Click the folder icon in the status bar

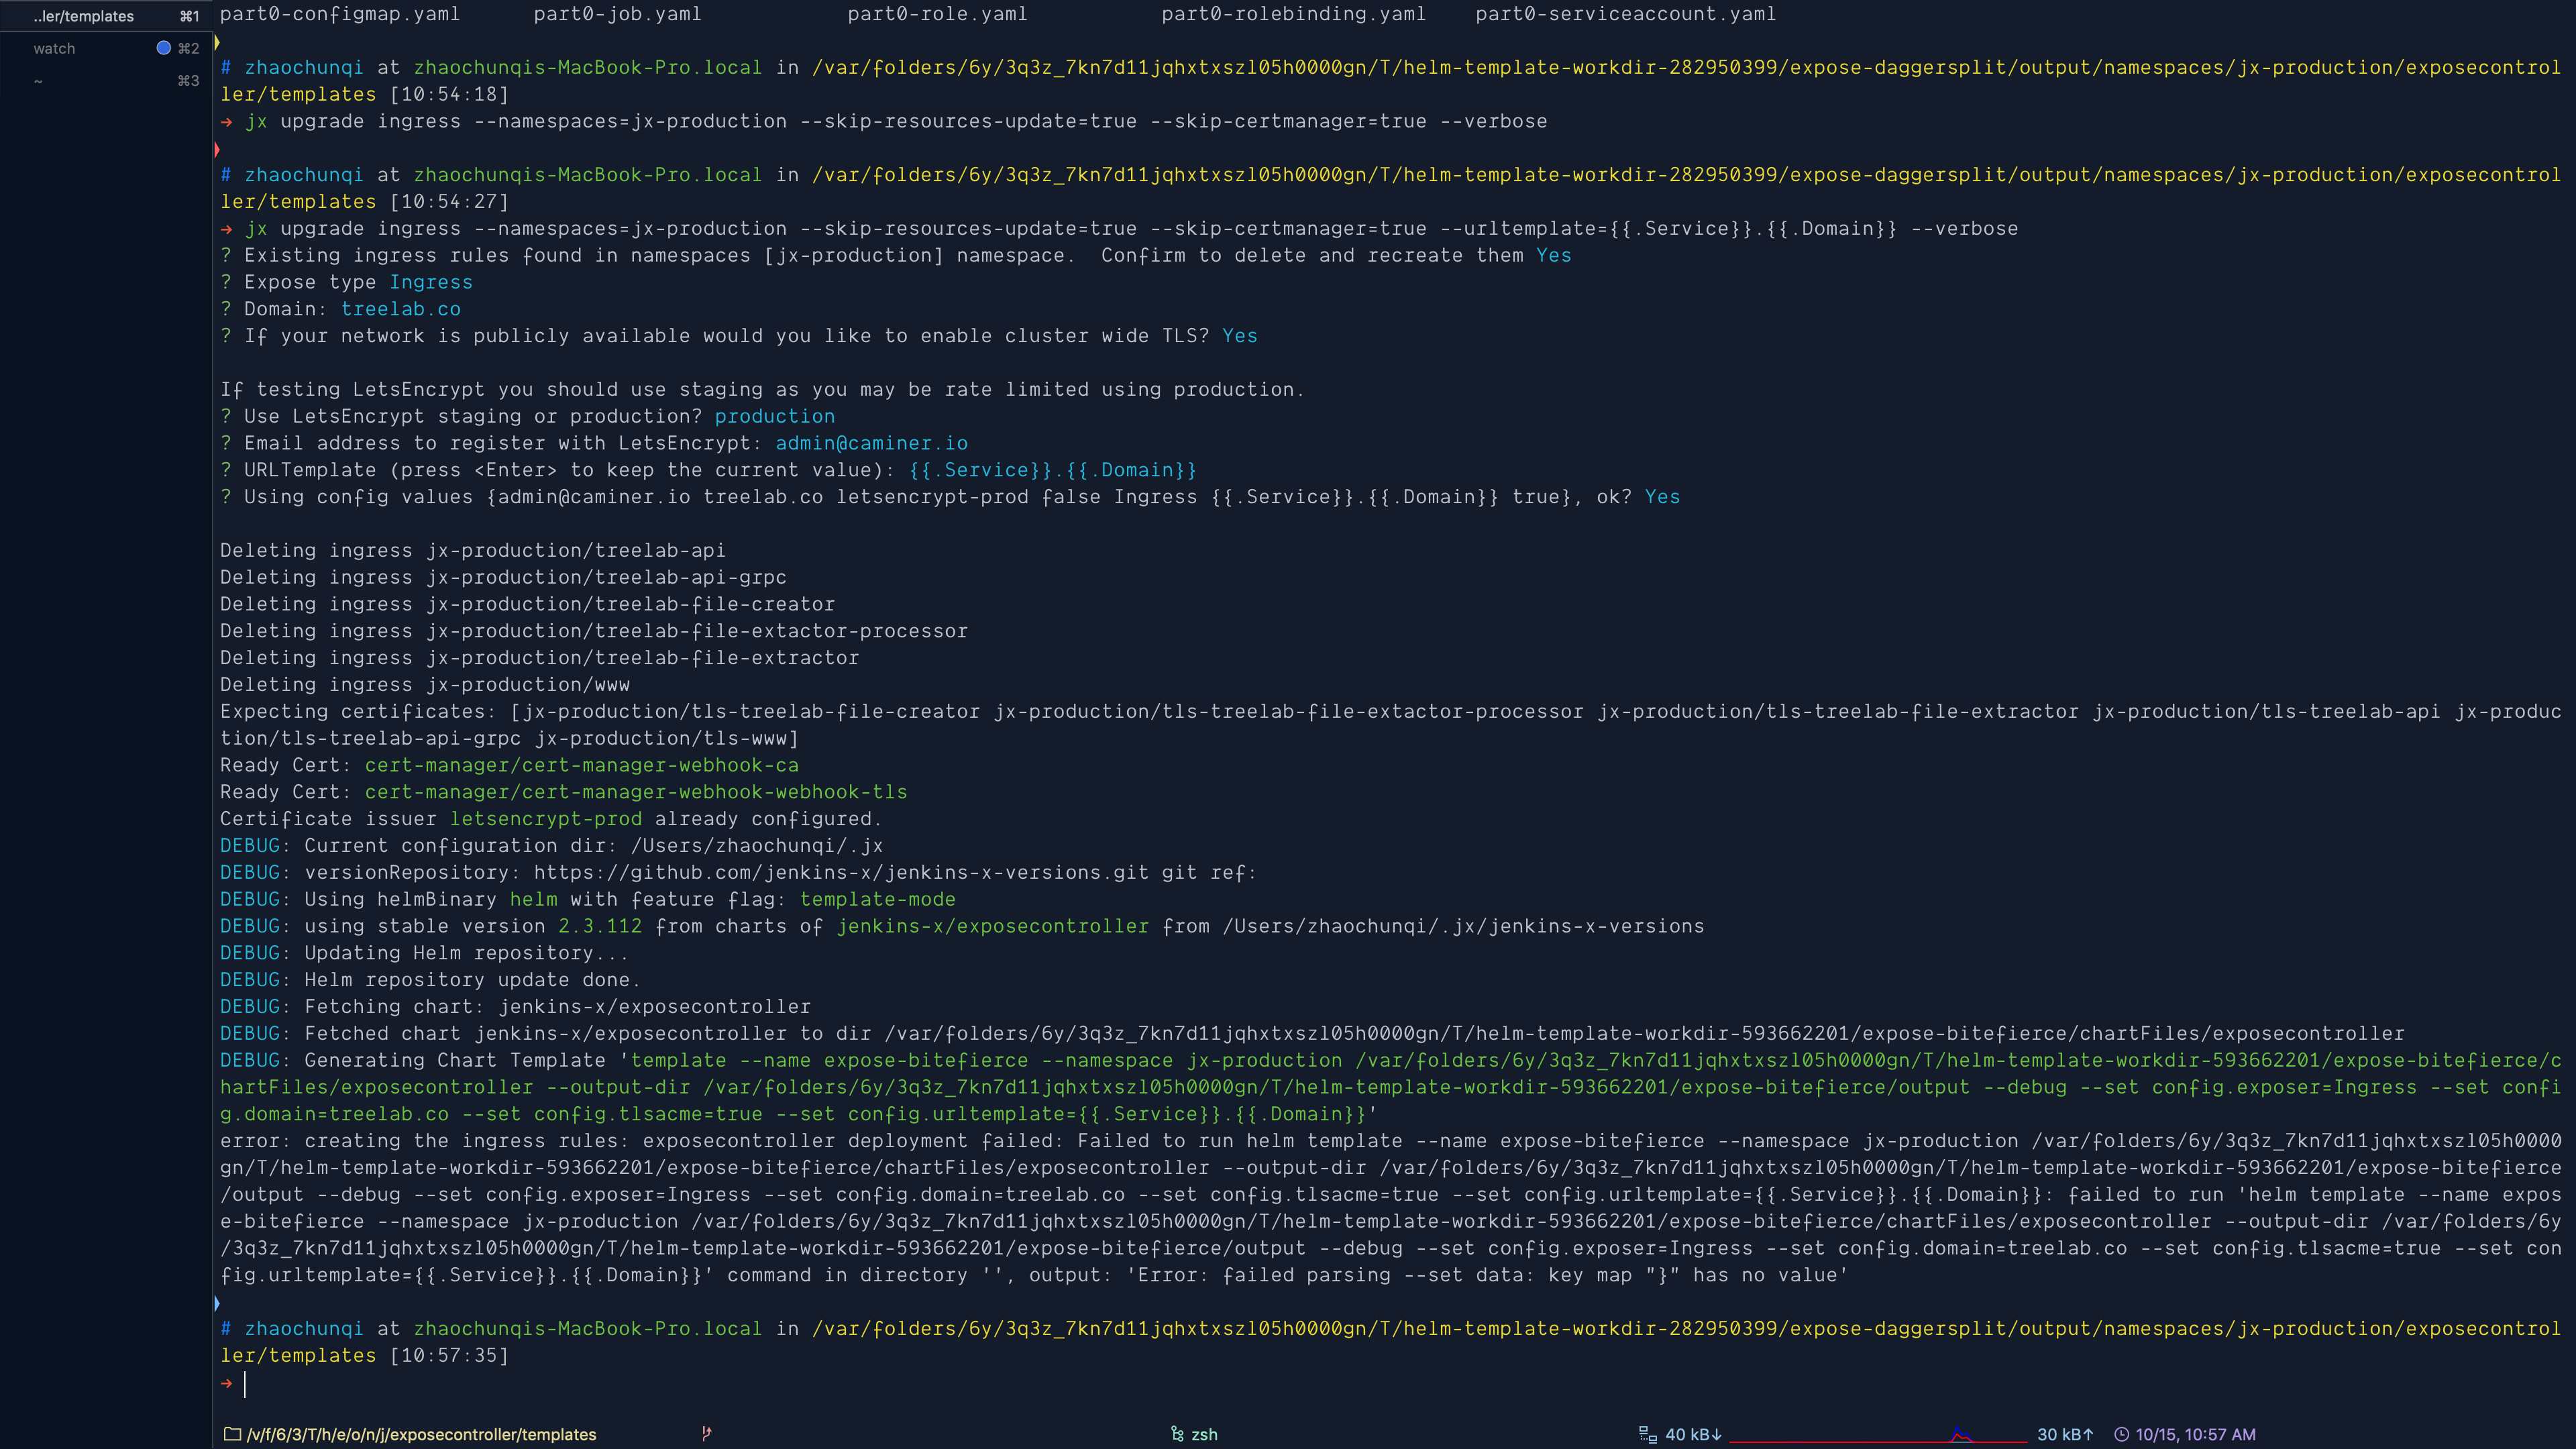232,1434
